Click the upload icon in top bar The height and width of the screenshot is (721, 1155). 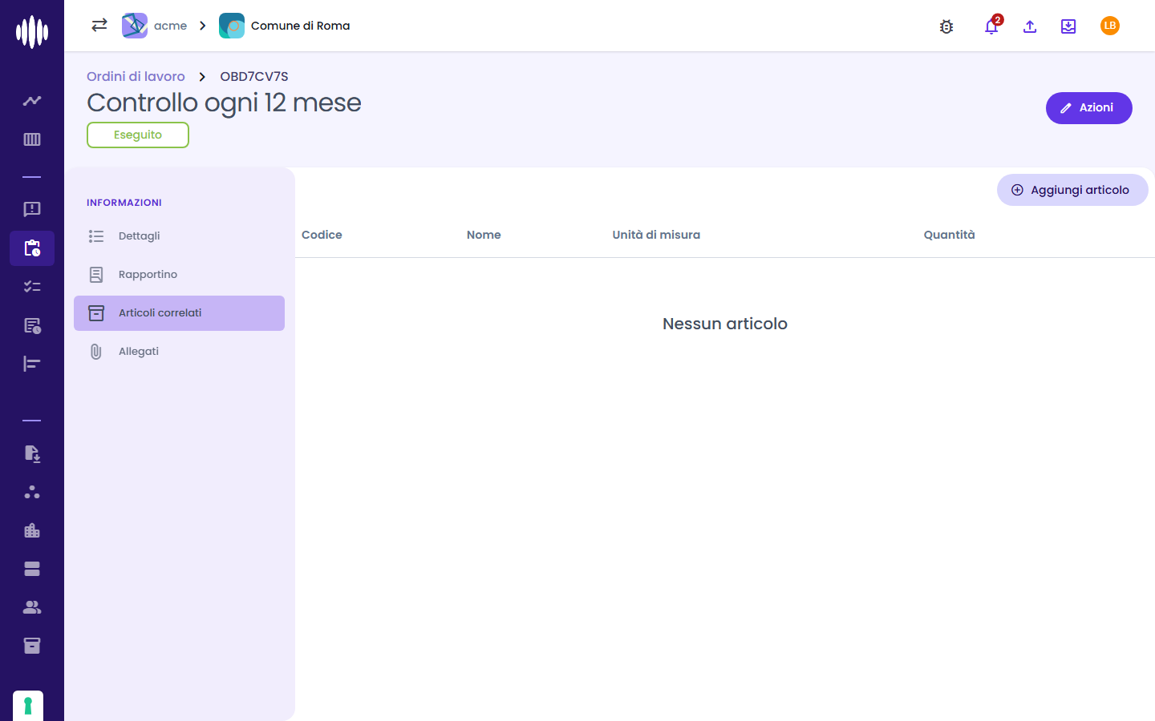[x=1030, y=26]
